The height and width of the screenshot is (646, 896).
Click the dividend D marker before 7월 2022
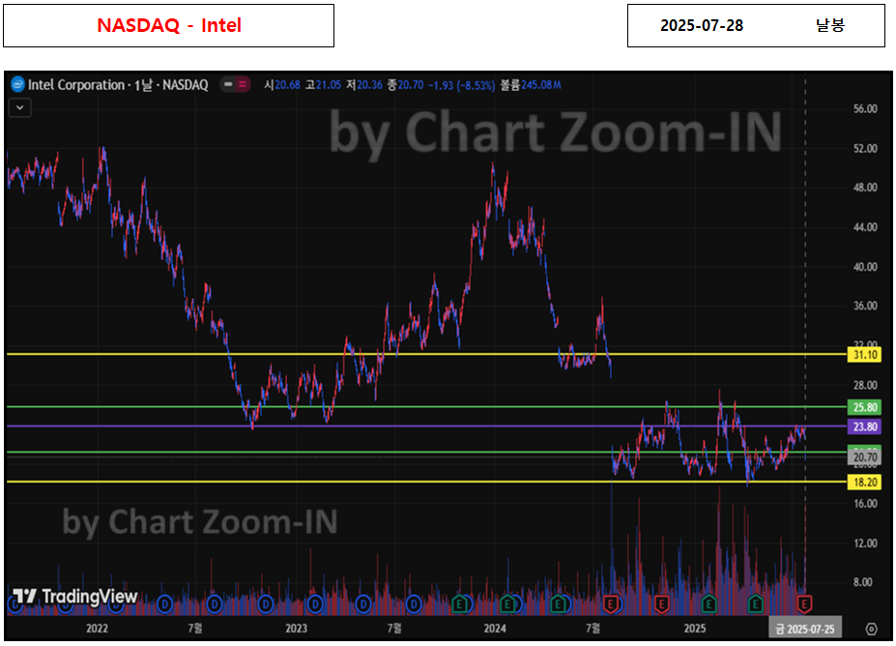(x=164, y=603)
